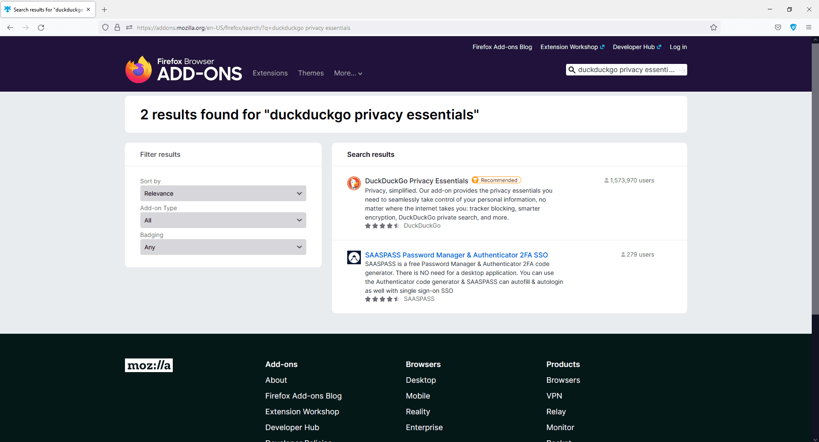Open the Badging dropdown
The width and height of the screenshot is (819, 442).
(x=223, y=247)
